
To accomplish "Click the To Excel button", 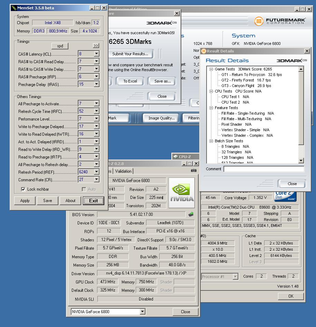I will coord(130,81).
